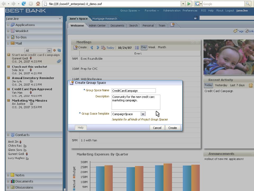Click Create button in dialog
The width and height of the screenshot is (254, 191).
pyautogui.click(x=173, y=128)
